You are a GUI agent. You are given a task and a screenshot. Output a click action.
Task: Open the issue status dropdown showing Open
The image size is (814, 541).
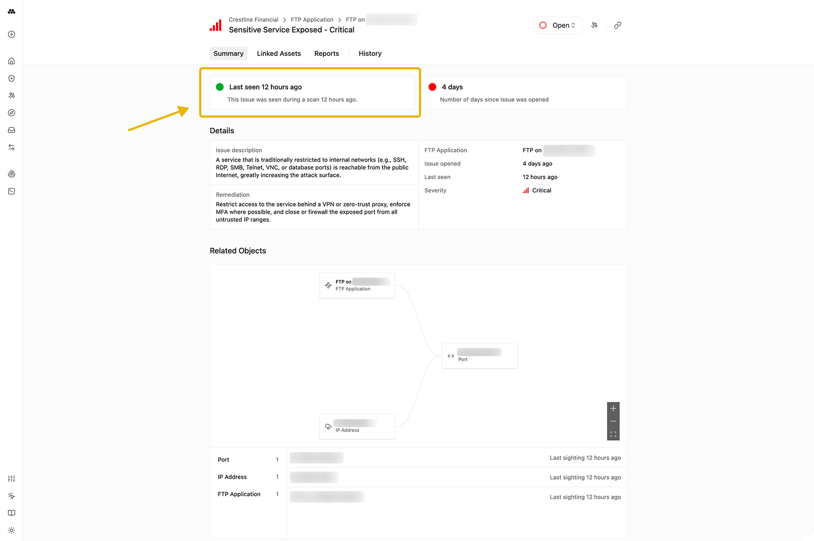pyautogui.click(x=558, y=25)
